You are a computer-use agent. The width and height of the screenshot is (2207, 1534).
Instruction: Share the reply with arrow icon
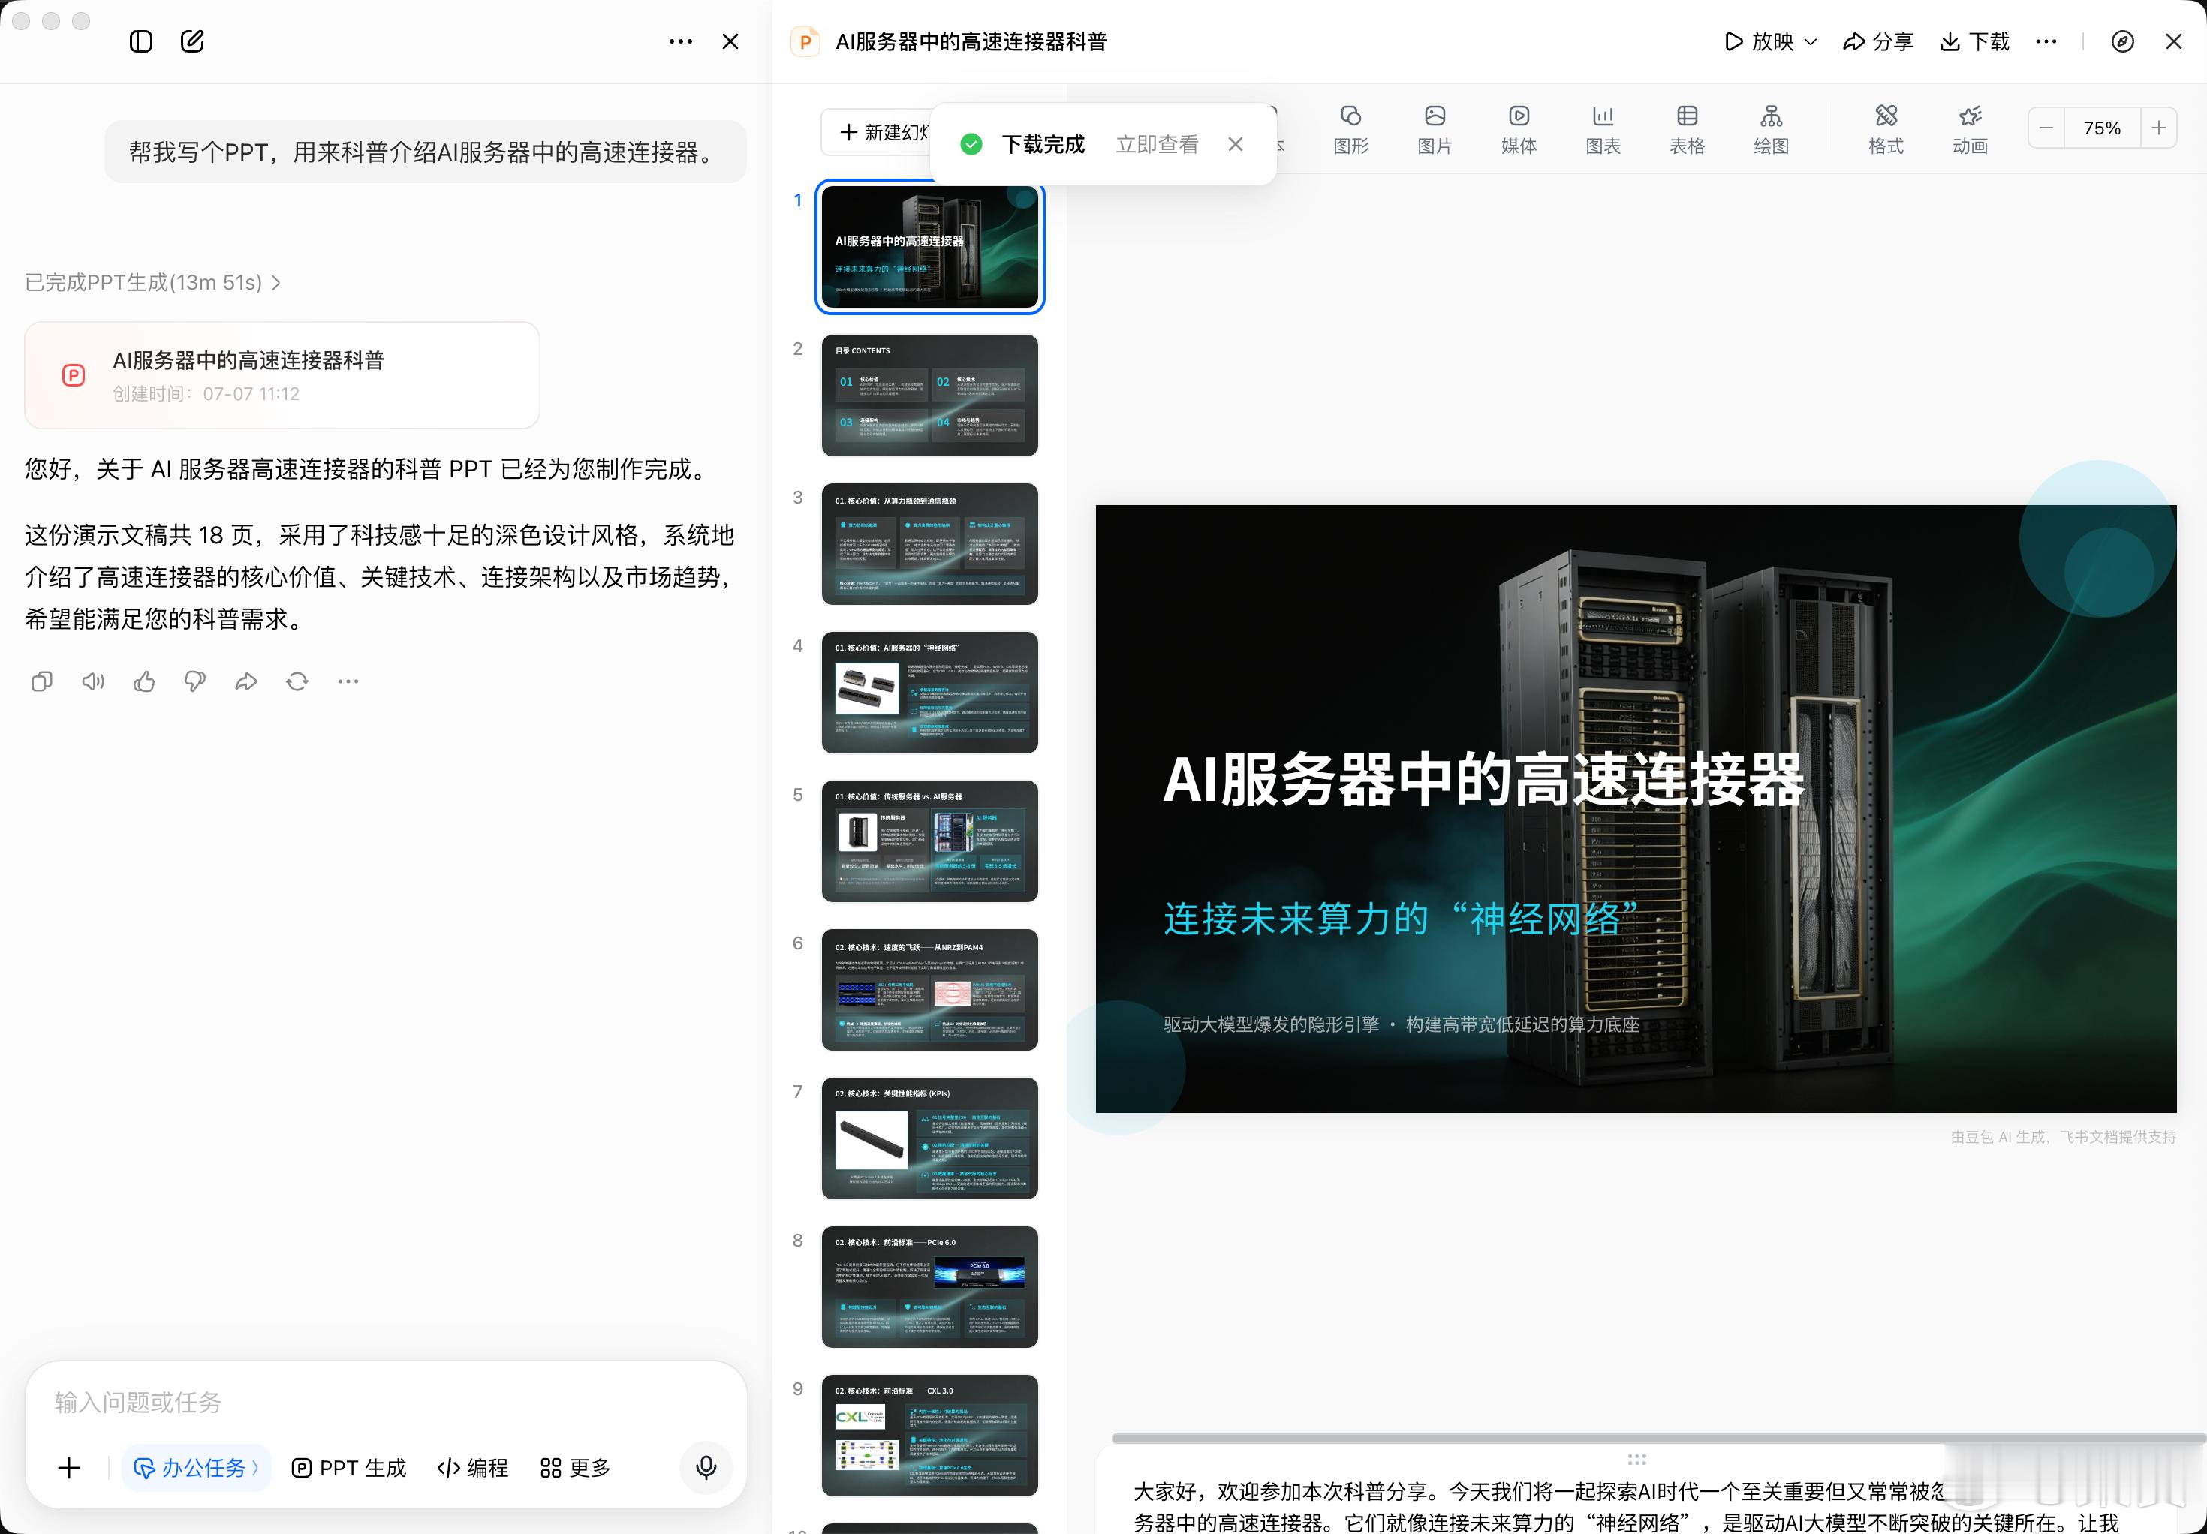coord(246,681)
